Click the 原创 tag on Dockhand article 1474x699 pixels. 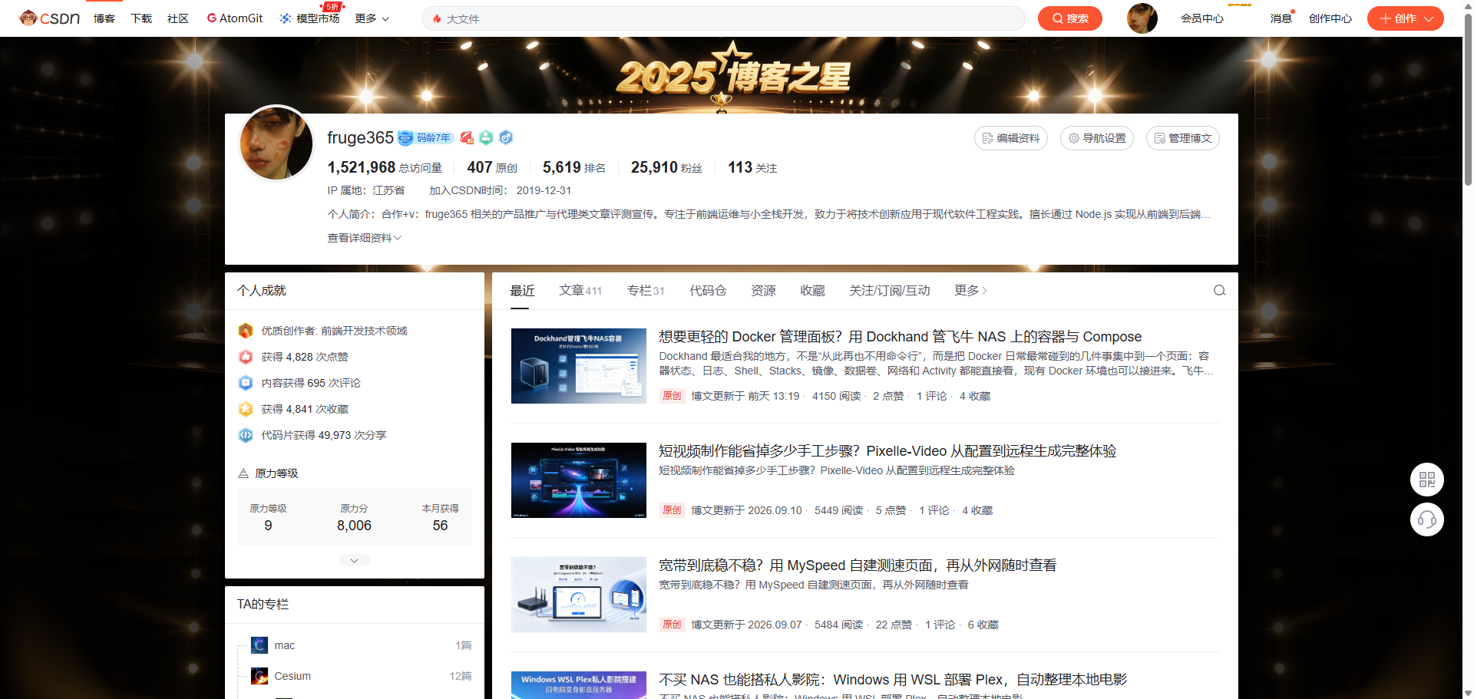coord(672,396)
